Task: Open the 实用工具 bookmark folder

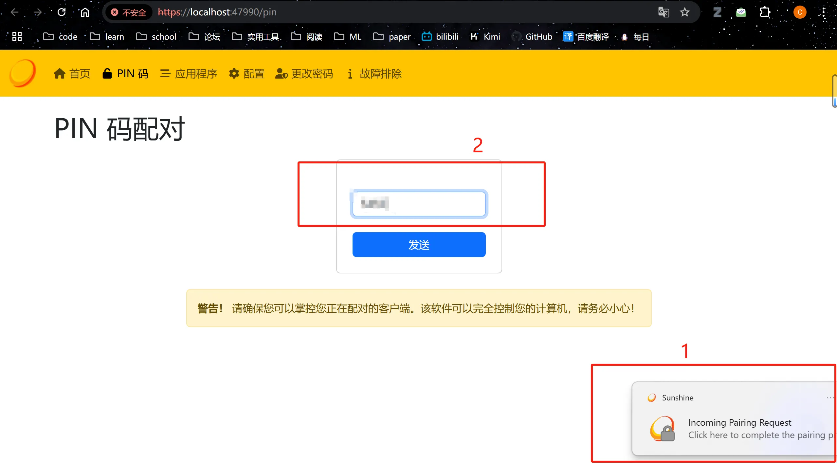Action: (255, 37)
